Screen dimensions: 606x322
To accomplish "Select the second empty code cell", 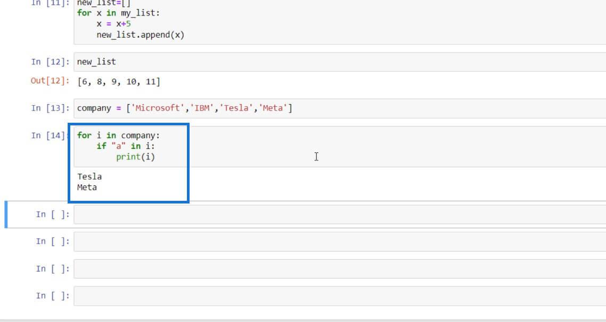I will [x=320, y=241].
